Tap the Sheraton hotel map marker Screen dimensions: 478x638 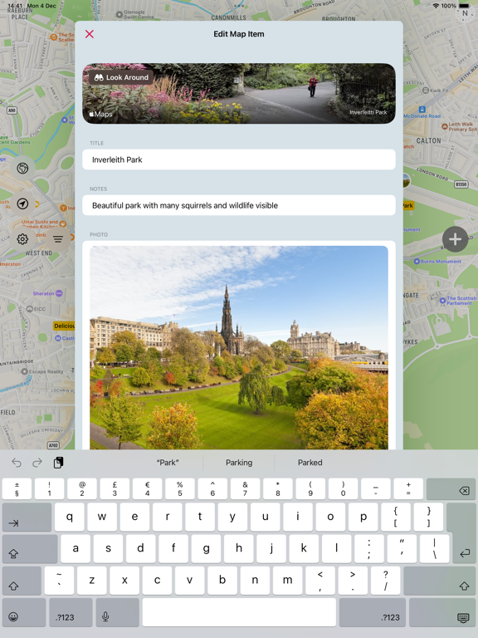47,293
